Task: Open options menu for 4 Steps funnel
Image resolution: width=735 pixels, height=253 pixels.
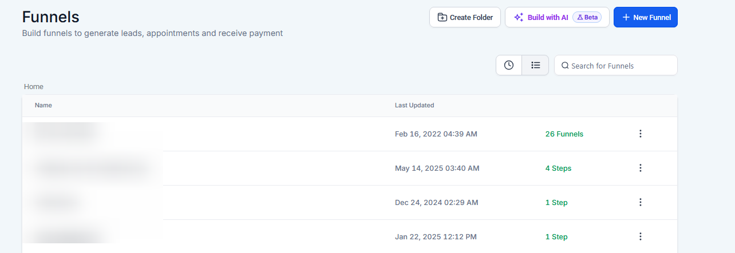Action: pyautogui.click(x=641, y=168)
